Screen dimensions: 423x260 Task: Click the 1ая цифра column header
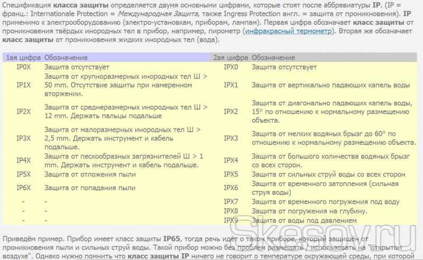21,57
